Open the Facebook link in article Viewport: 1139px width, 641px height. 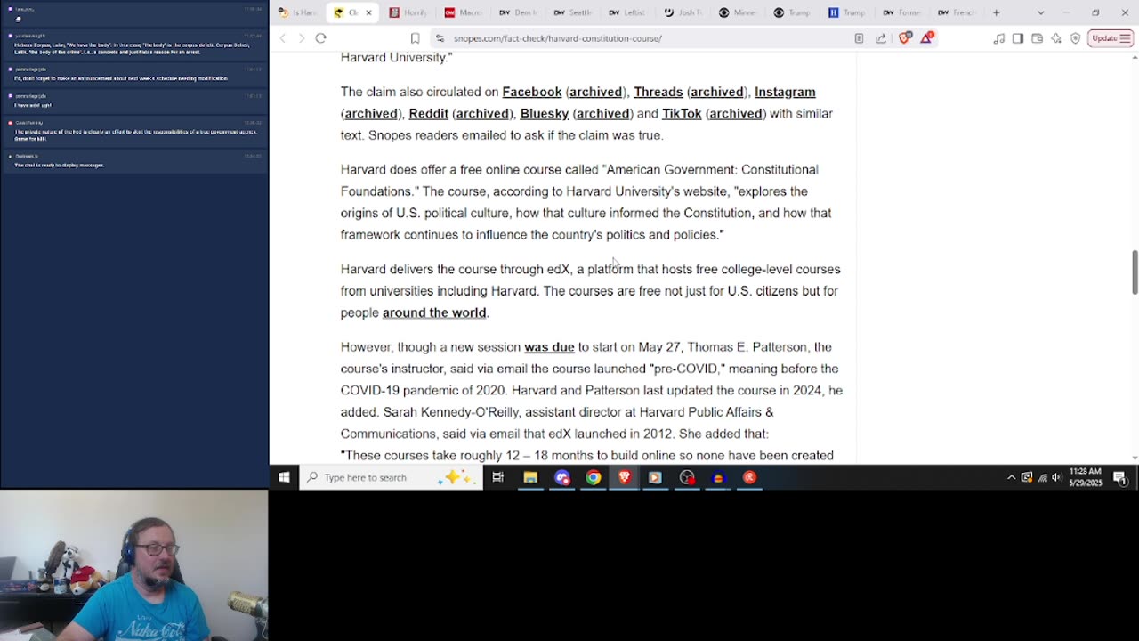532,92
